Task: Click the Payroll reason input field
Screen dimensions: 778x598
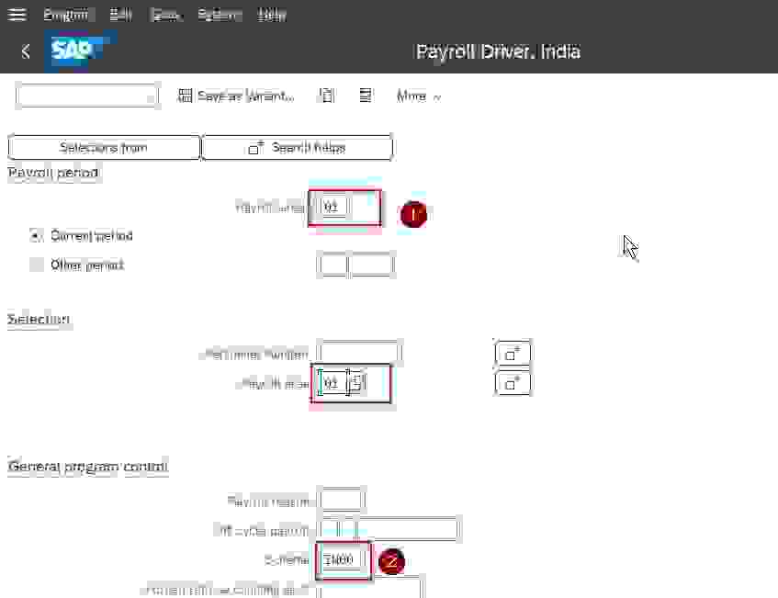Action: [341, 499]
